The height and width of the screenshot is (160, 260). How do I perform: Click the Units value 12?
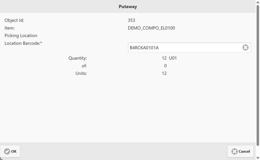164,73
